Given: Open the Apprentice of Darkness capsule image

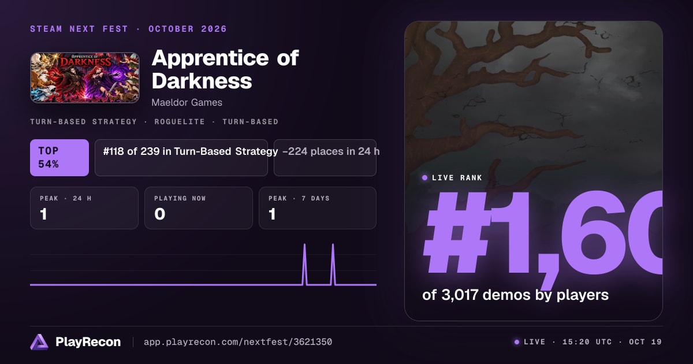Looking at the screenshot, I should coord(84,78).
